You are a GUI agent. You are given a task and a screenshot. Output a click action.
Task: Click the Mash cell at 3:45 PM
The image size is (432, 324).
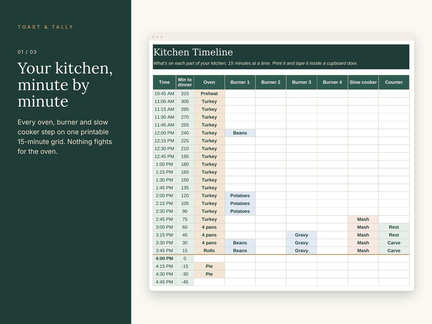tap(363, 251)
